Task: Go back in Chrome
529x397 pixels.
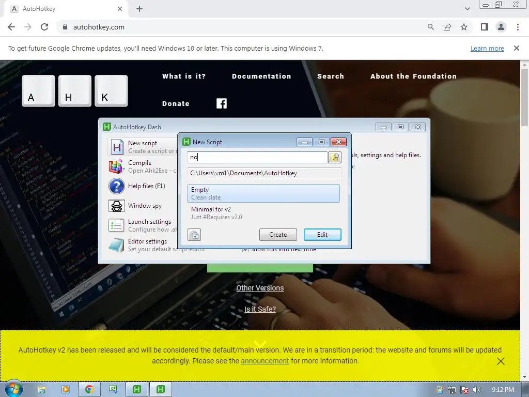Action: tap(11, 27)
